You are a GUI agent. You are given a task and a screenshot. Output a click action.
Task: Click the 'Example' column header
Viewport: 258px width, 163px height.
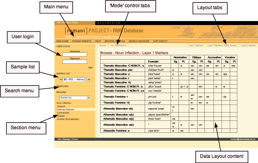click(x=153, y=62)
